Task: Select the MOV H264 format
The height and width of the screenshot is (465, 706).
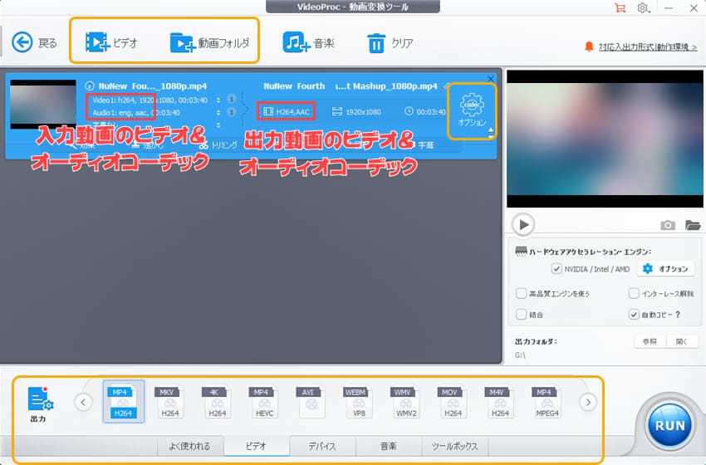Action: 453,402
